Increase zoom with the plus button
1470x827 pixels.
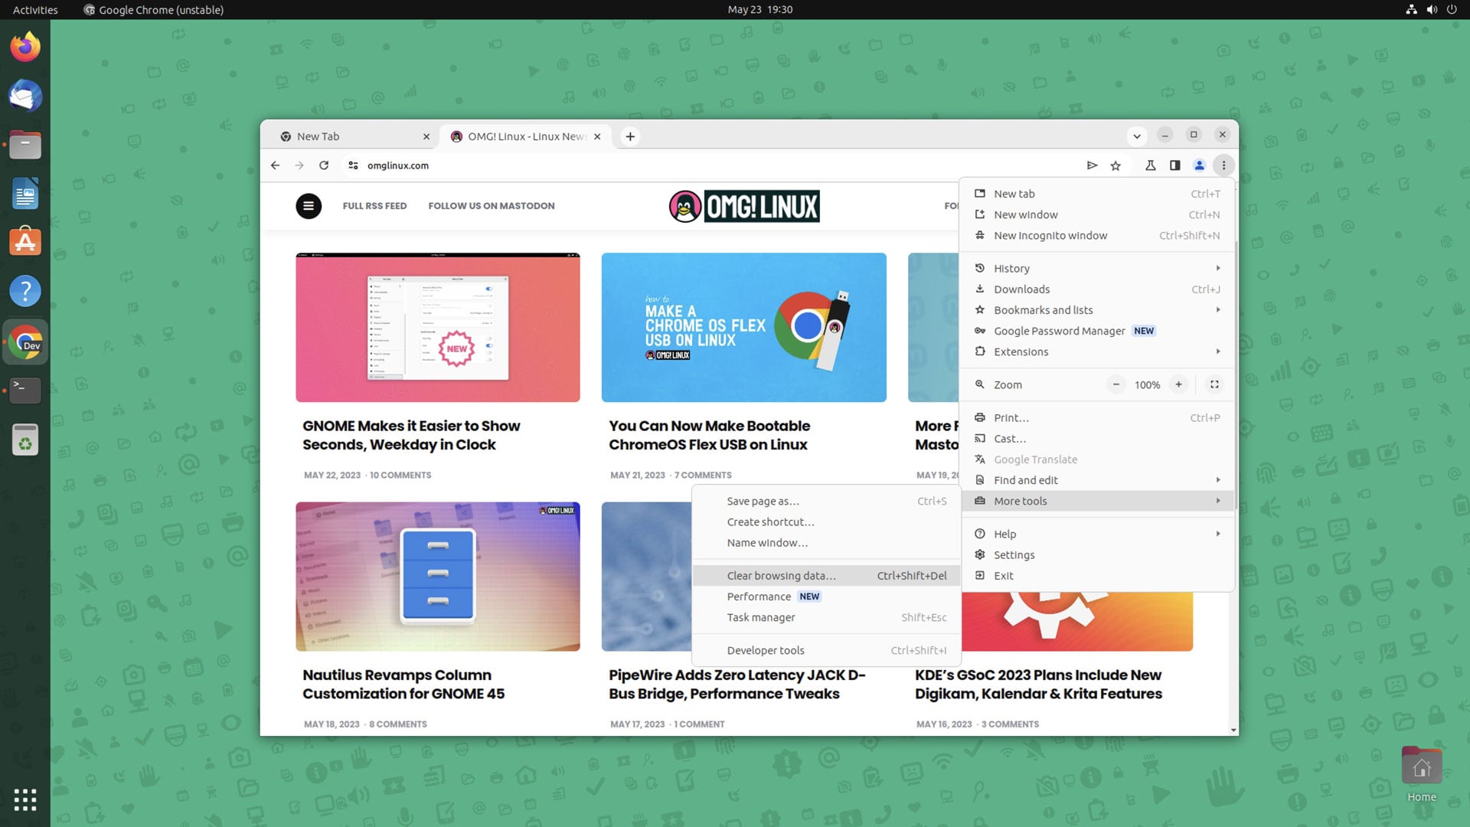coord(1178,384)
